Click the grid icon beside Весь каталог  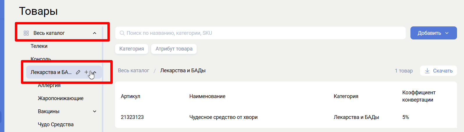(26, 33)
